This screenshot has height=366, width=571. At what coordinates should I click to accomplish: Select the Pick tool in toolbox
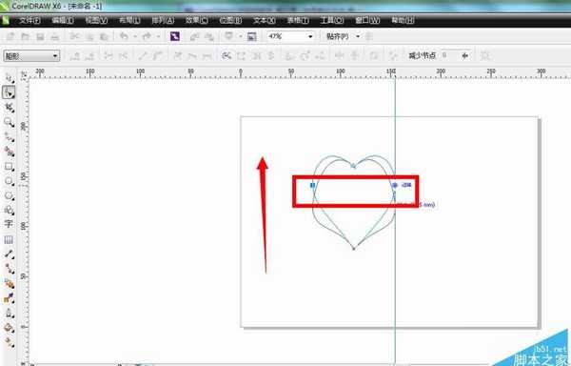coord(9,78)
